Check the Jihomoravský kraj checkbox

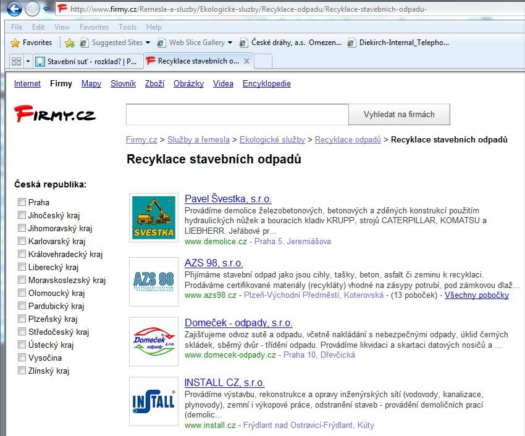(22, 228)
